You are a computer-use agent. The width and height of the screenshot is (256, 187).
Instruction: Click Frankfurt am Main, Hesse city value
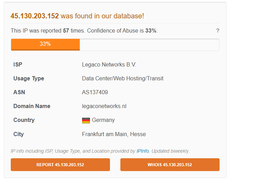click(x=114, y=134)
